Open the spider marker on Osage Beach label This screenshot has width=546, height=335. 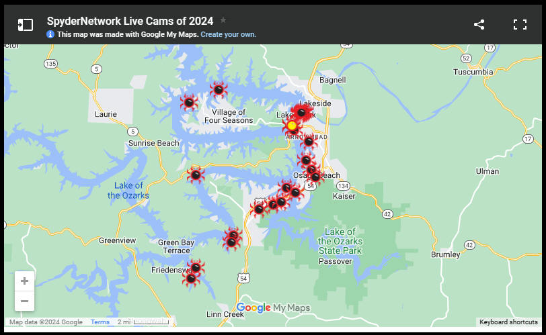(315, 177)
